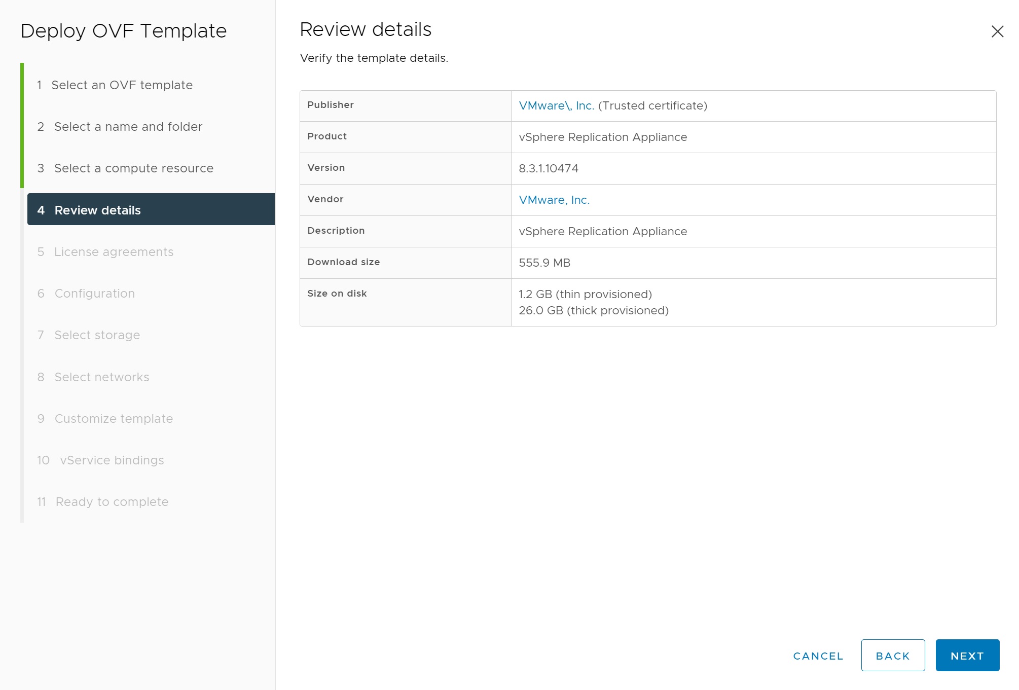
Task: Click the version value 8.3.1.10474
Action: pos(548,169)
